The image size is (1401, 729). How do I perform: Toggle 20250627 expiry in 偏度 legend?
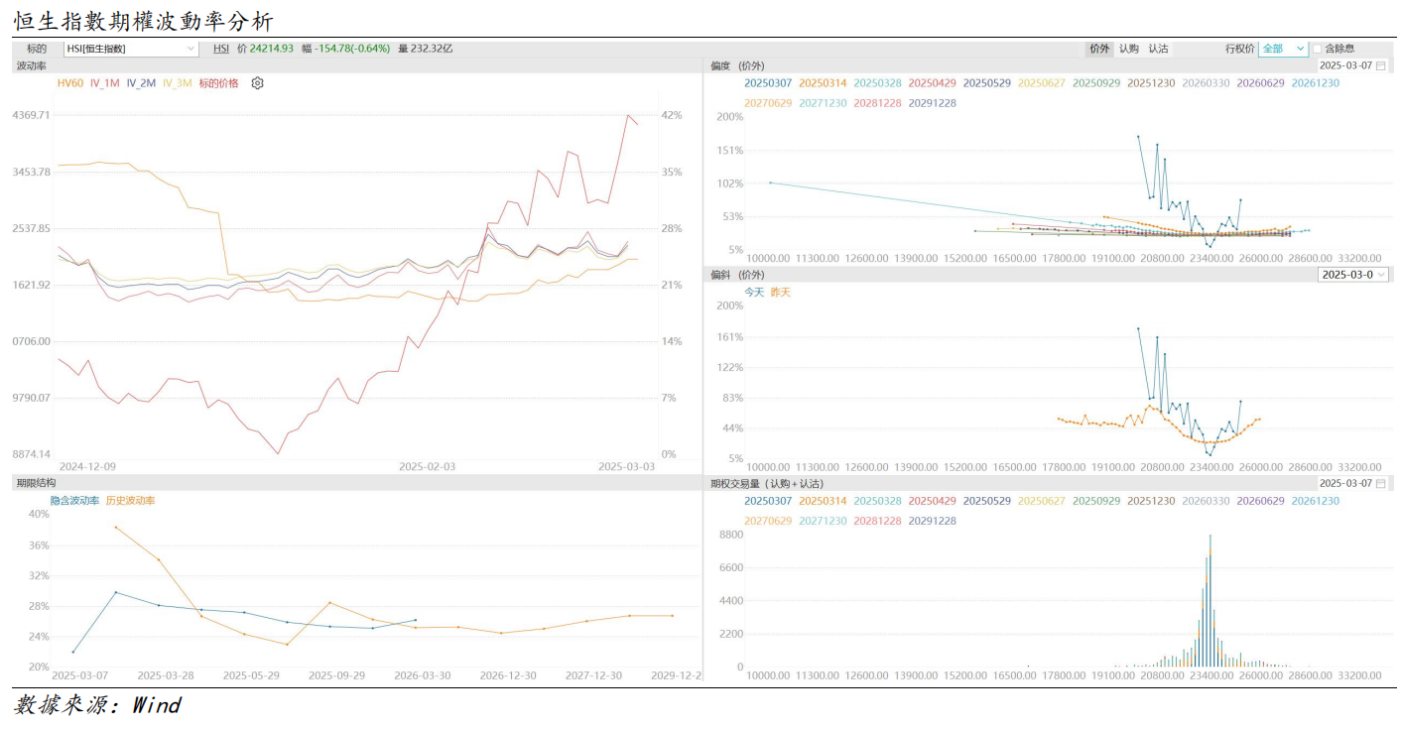tap(1042, 83)
